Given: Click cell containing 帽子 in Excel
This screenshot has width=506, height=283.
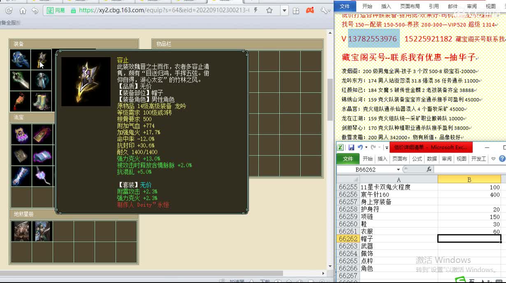Looking at the screenshot, I should pyautogui.click(x=399, y=239).
